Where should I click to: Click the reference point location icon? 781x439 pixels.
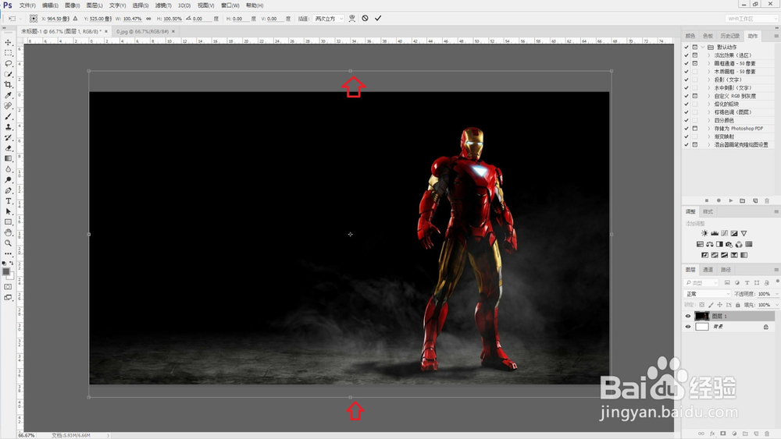(x=34, y=19)
